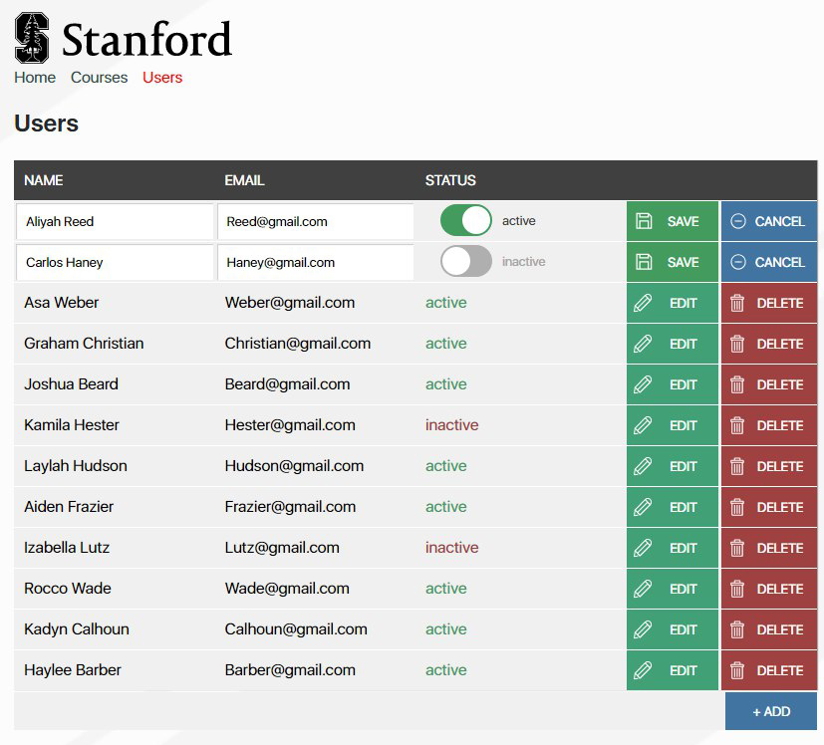This screenshot has height=745, width=824.
Task: Toggle Carlos Haney's status to active
Action: click(465, 262)
